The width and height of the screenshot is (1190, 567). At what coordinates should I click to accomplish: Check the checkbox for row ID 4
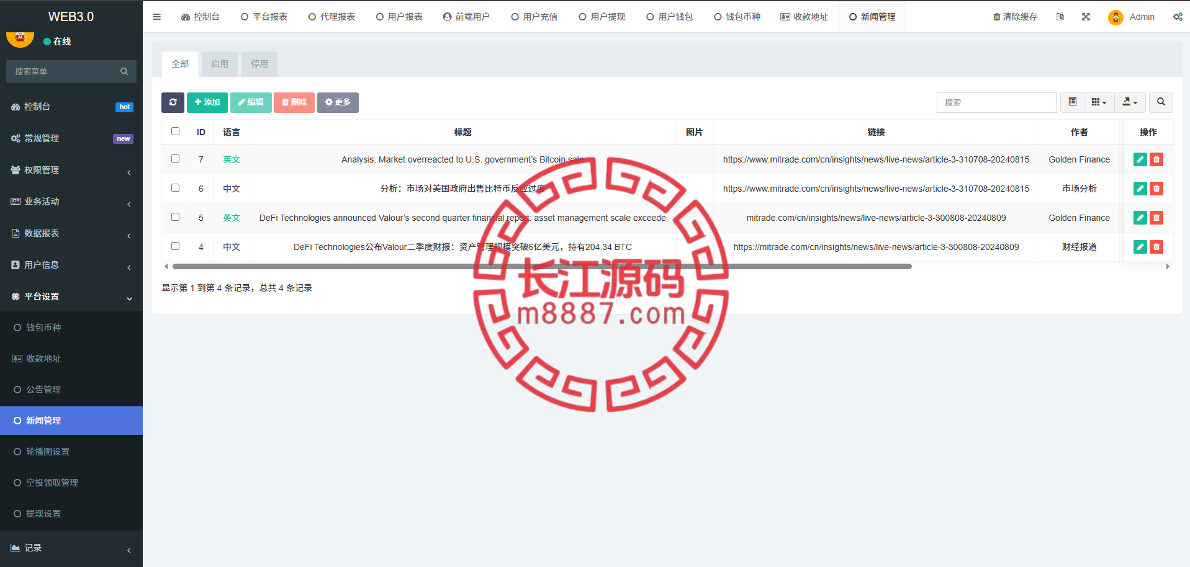pos(175,246)
